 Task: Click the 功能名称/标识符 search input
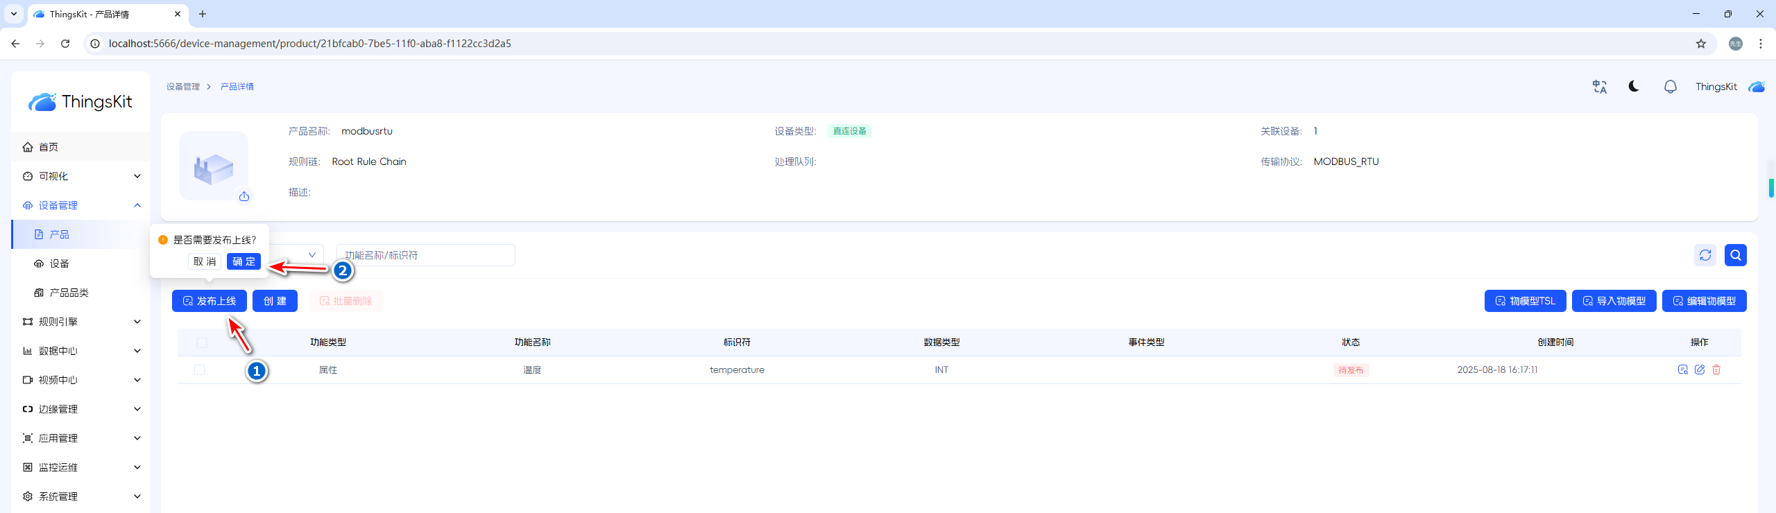(425, 255)
